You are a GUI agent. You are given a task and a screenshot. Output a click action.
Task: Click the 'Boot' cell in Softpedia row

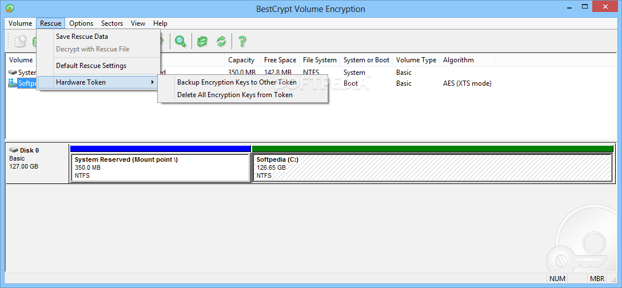point(350,83)
